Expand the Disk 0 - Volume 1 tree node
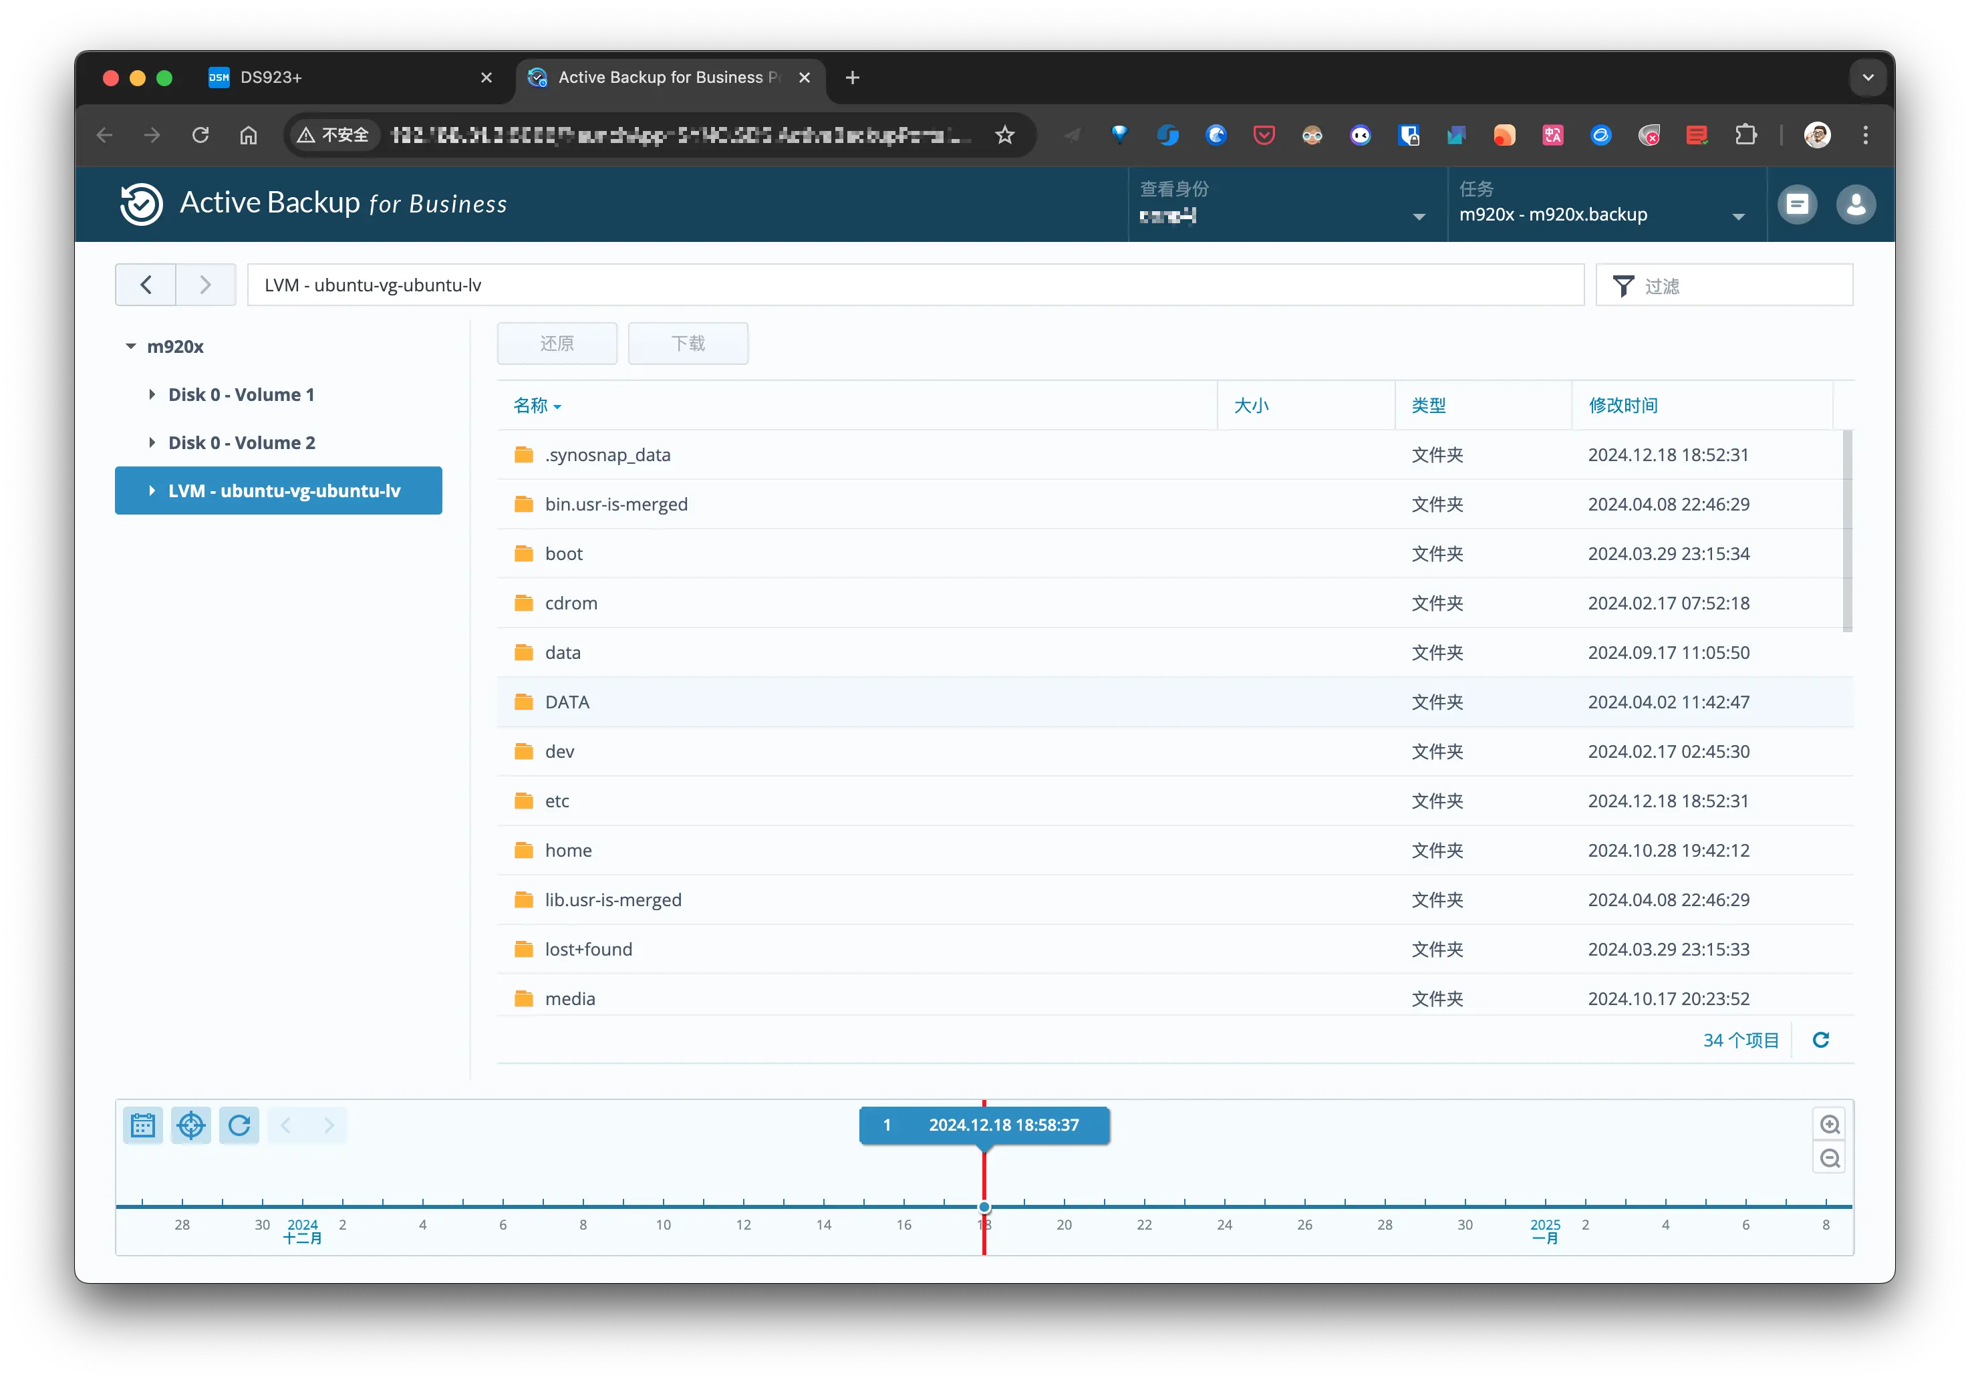This screenshot has height=1382, width=1970. tap(152, 394)
